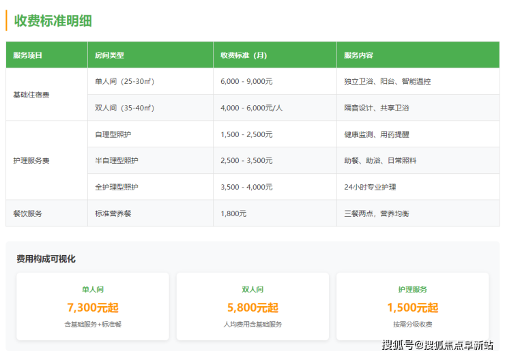Image resolution: width=505 pixels, height=356 pixels.
Task: Open the 5,800元起 double room card
Action: [x=252, y=307]
